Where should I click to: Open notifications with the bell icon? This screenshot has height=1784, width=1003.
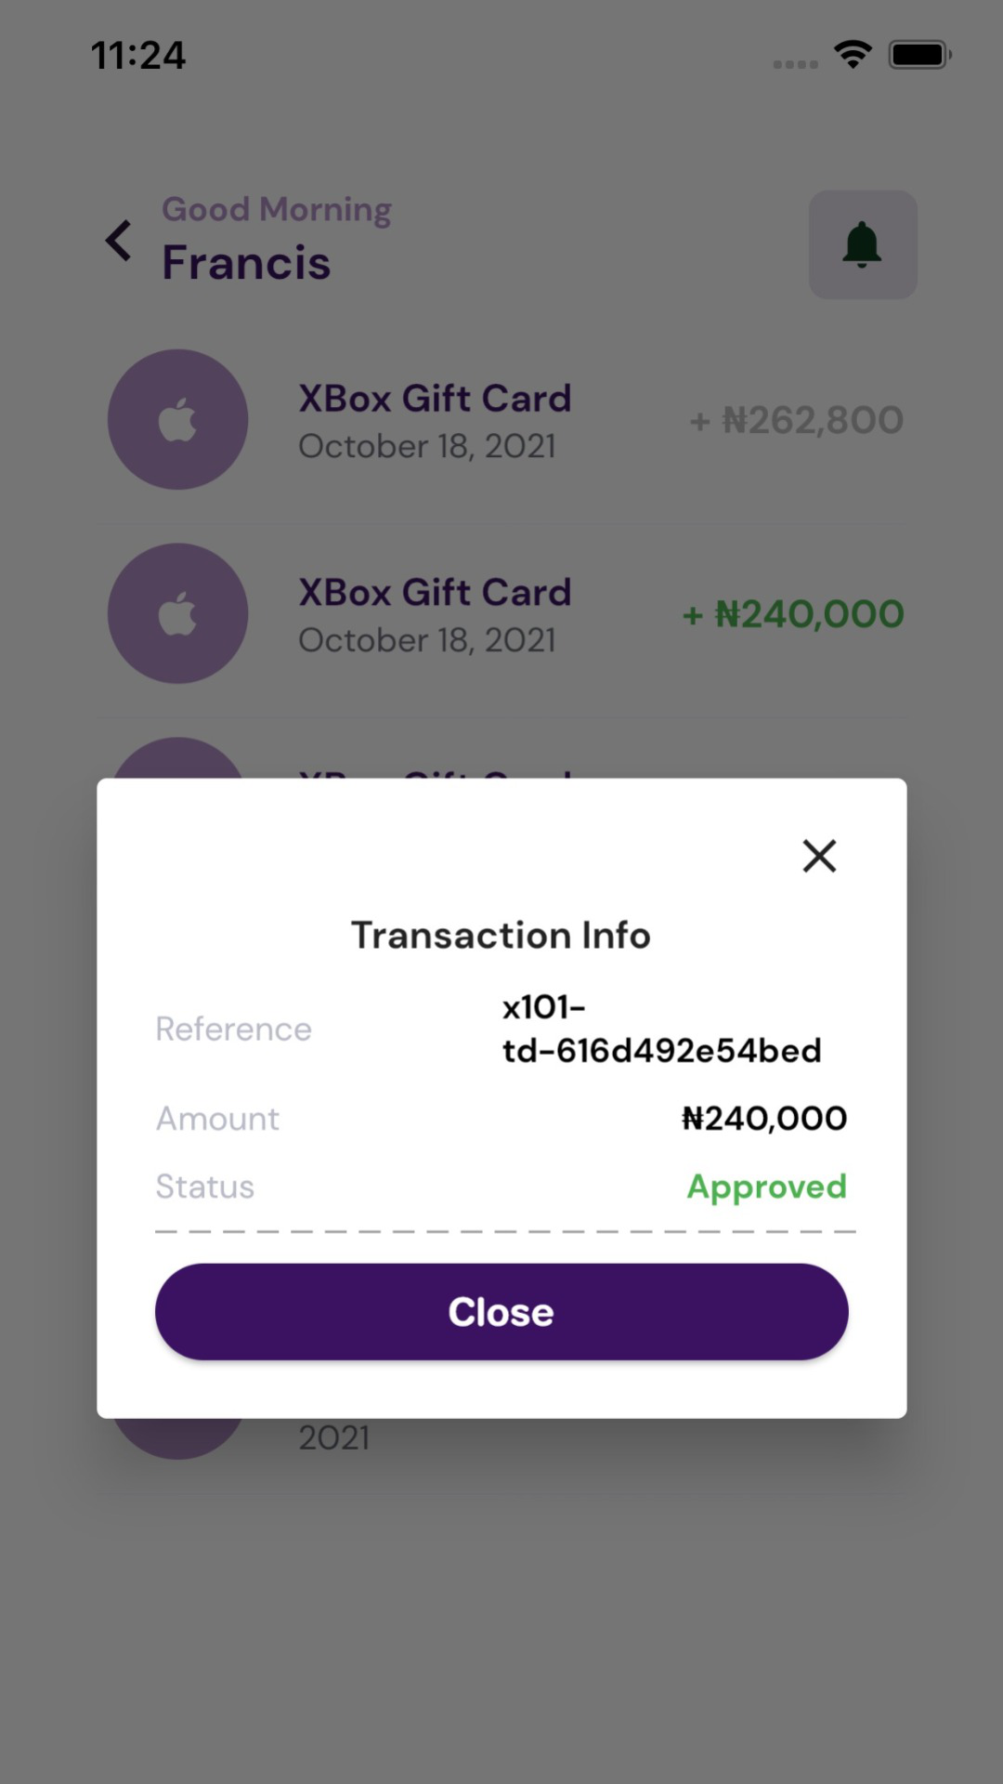coord(863,245)
